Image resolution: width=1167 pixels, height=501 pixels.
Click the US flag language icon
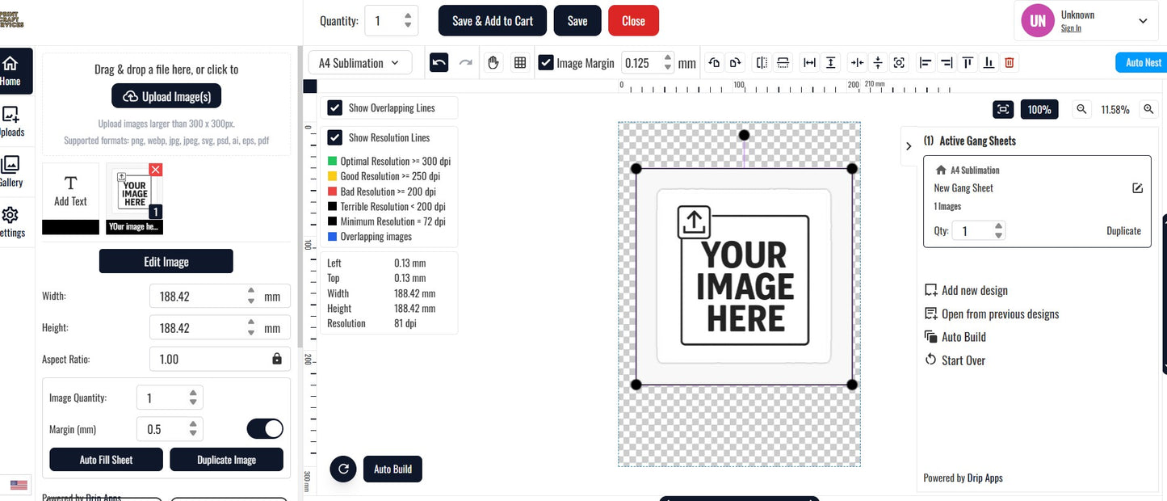(19, 485)
